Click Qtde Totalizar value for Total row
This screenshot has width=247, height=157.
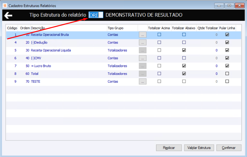[216, 74]
